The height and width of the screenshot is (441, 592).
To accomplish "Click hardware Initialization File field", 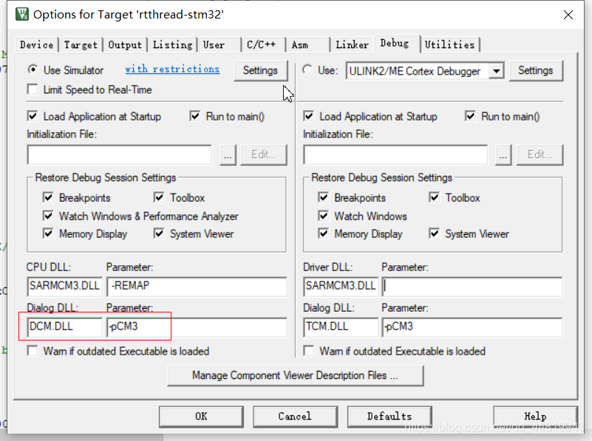I will point(395,154).
